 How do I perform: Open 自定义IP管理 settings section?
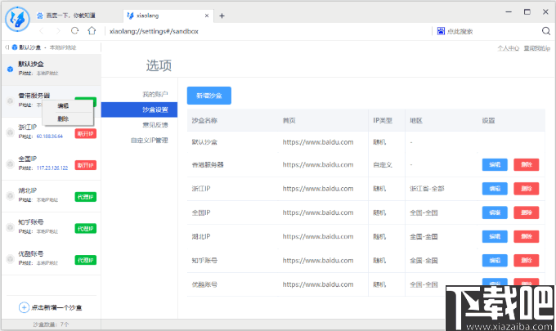coord(149,141)
